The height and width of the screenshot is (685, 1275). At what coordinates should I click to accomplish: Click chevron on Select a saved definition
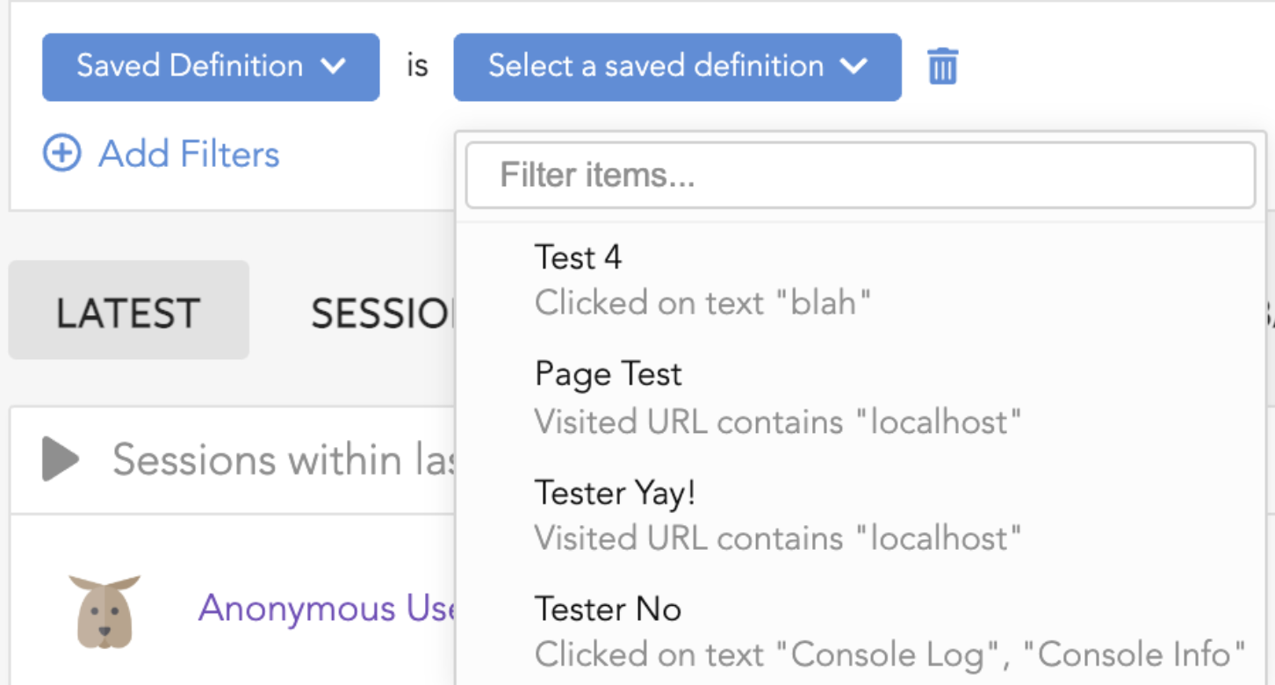tap(854, 66)
